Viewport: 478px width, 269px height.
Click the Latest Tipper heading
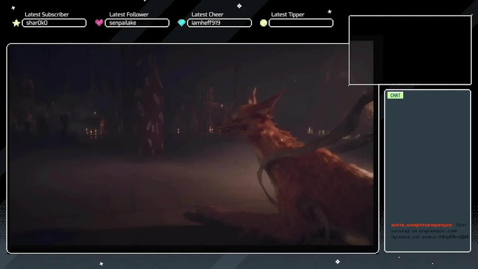click(288, 15)
